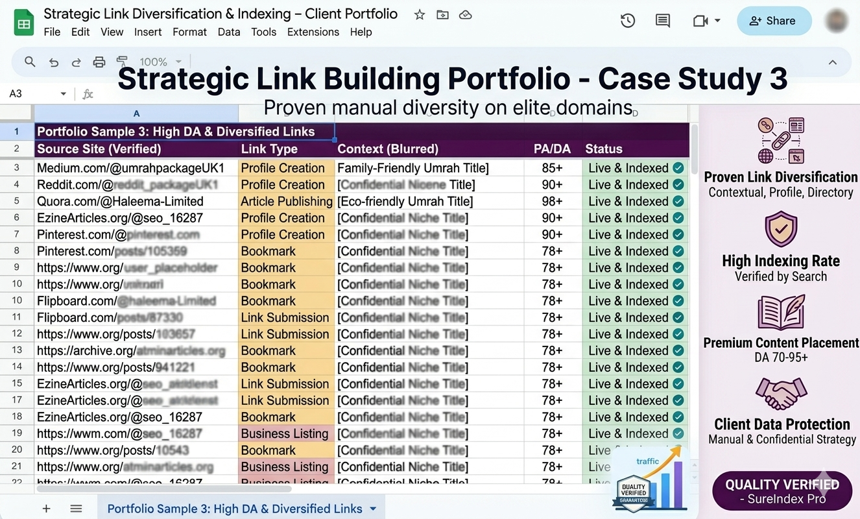Viewport: 860px width, 519px height.
Task: Undo the last action
Action: (x=53, y=62)
